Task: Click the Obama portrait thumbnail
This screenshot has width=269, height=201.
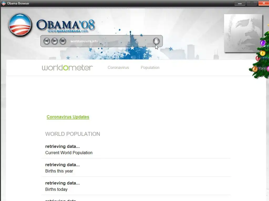Action: [x=243, y=33]
